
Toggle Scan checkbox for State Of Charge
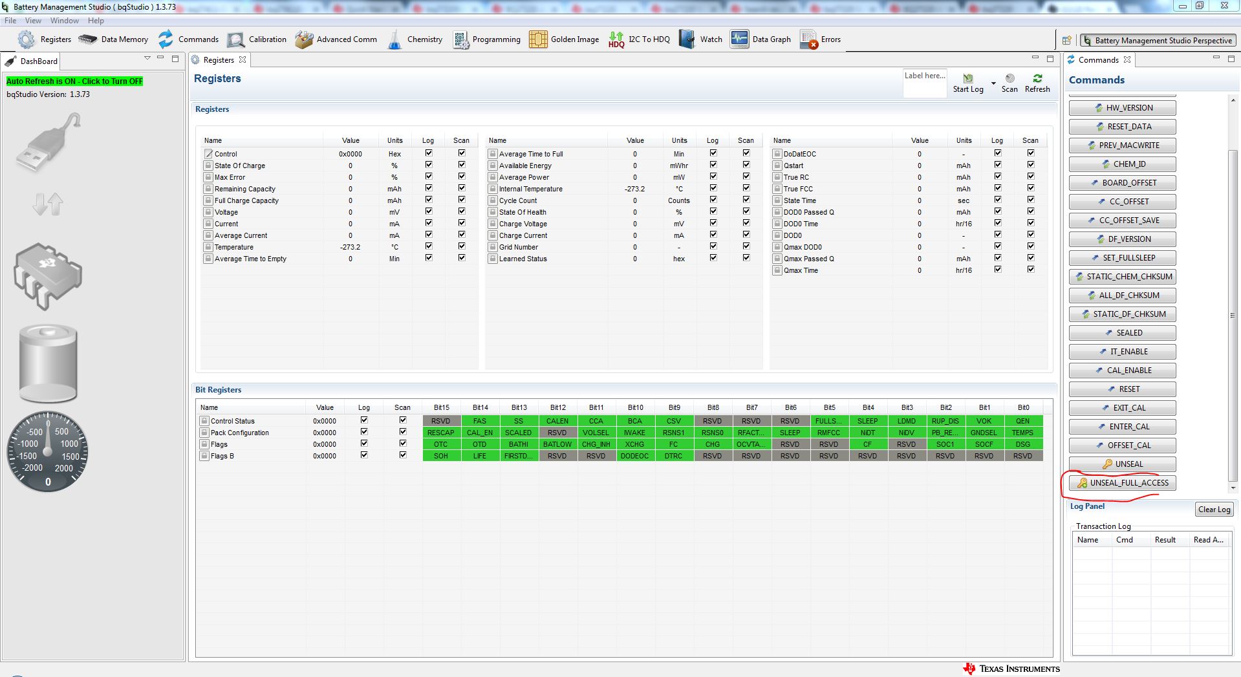(x=462, y=165)
